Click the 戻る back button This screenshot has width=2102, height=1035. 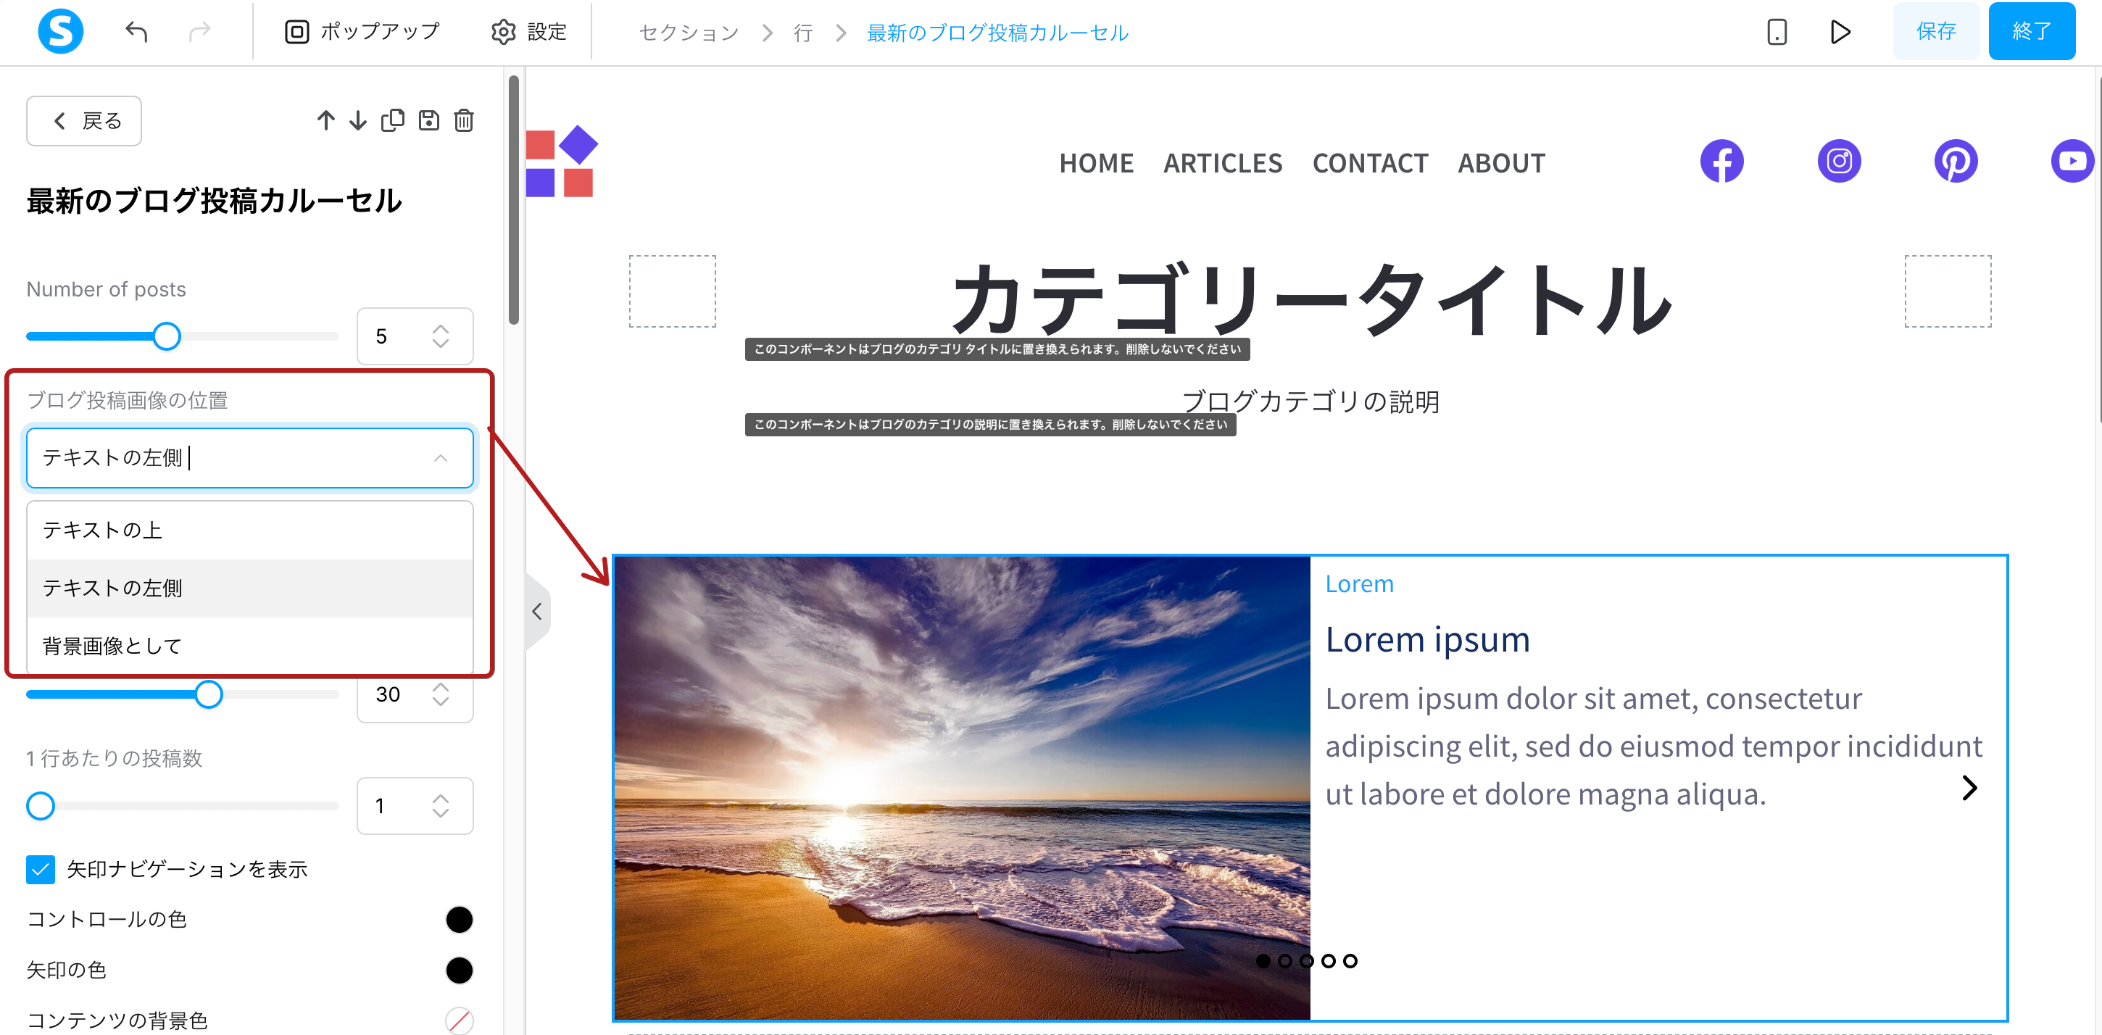coord(84,121)
